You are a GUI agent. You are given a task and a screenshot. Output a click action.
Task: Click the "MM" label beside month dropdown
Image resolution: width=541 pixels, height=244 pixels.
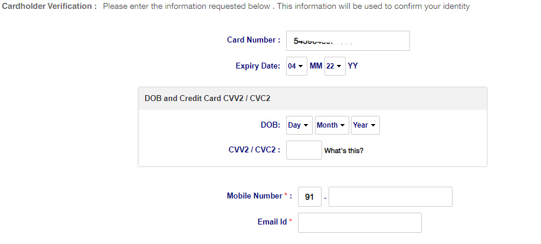pos(316,66)
